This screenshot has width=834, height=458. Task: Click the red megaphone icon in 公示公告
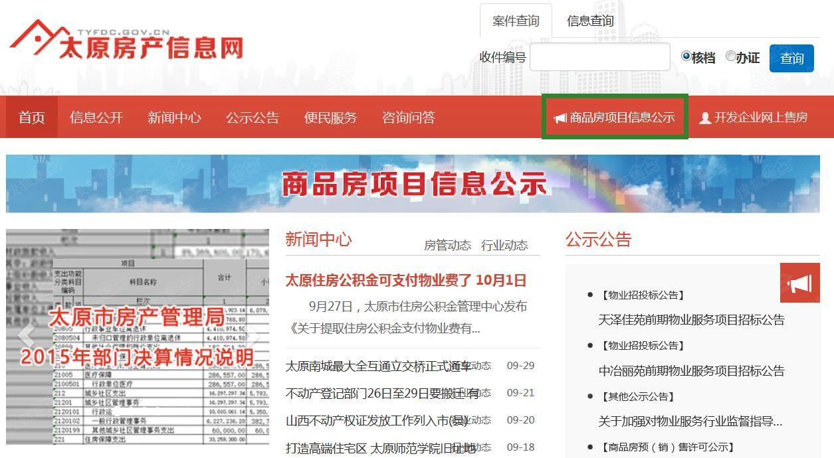click(800, 283)
